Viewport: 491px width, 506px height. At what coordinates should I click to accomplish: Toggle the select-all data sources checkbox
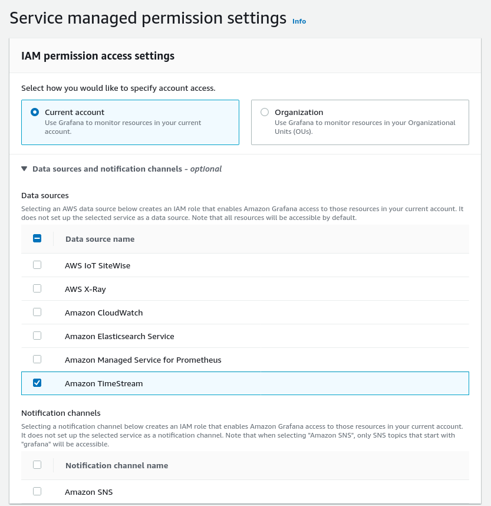pos(37,239)
